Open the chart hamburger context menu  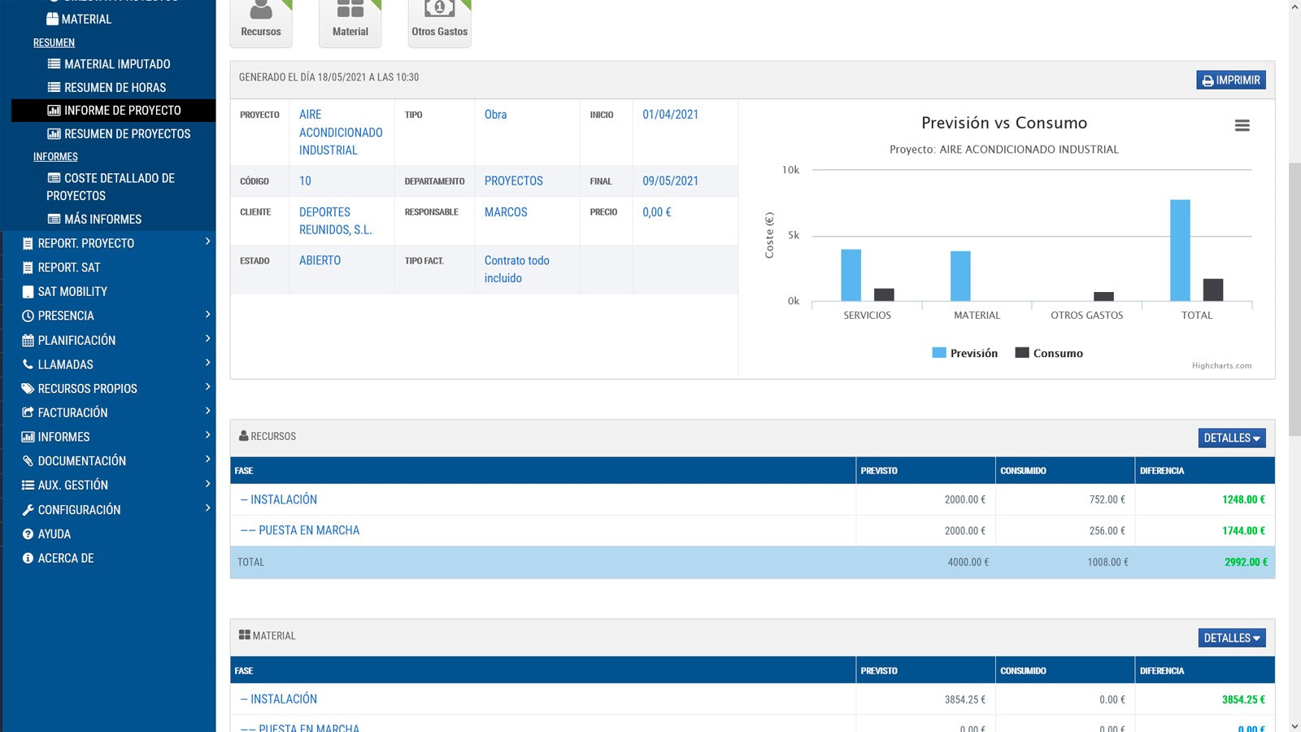[1242, 125]
